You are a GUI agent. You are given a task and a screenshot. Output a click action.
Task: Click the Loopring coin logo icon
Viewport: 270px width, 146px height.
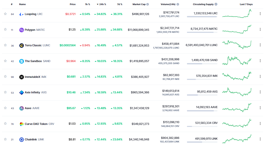[21, 14]
